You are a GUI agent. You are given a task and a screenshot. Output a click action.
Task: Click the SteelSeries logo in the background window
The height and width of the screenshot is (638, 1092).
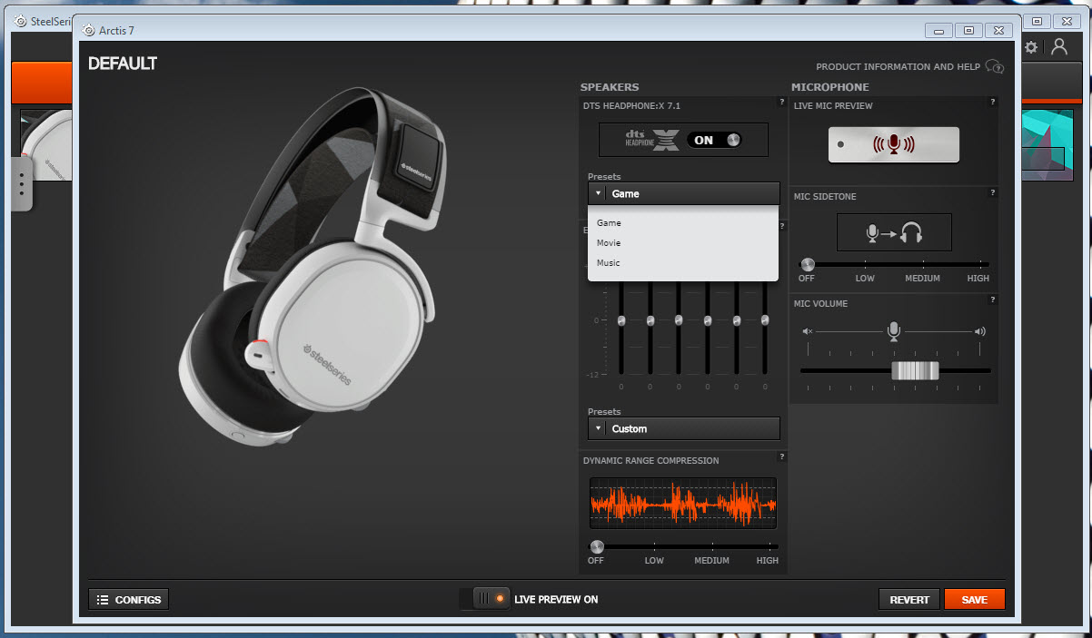tap(20, 21)
